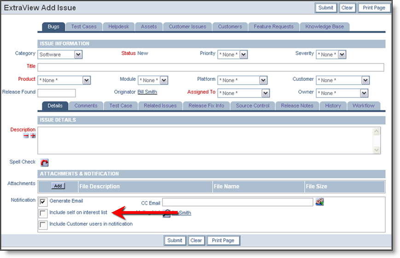Open the Customer Issues tab
This screenshot has width=400, height=258.
tap(187, 27)
